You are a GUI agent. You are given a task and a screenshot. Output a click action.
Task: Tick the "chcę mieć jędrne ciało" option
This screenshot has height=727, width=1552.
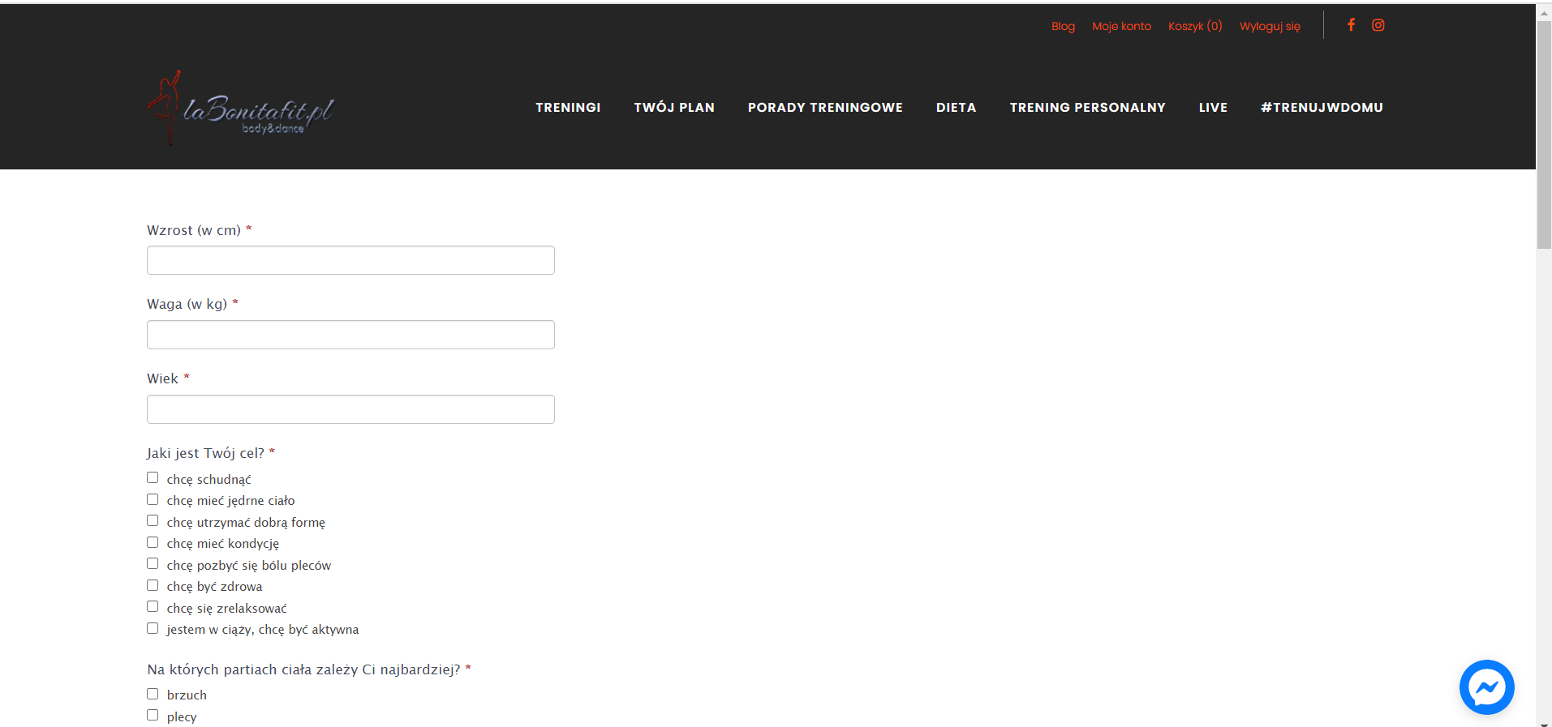(153, 500)
